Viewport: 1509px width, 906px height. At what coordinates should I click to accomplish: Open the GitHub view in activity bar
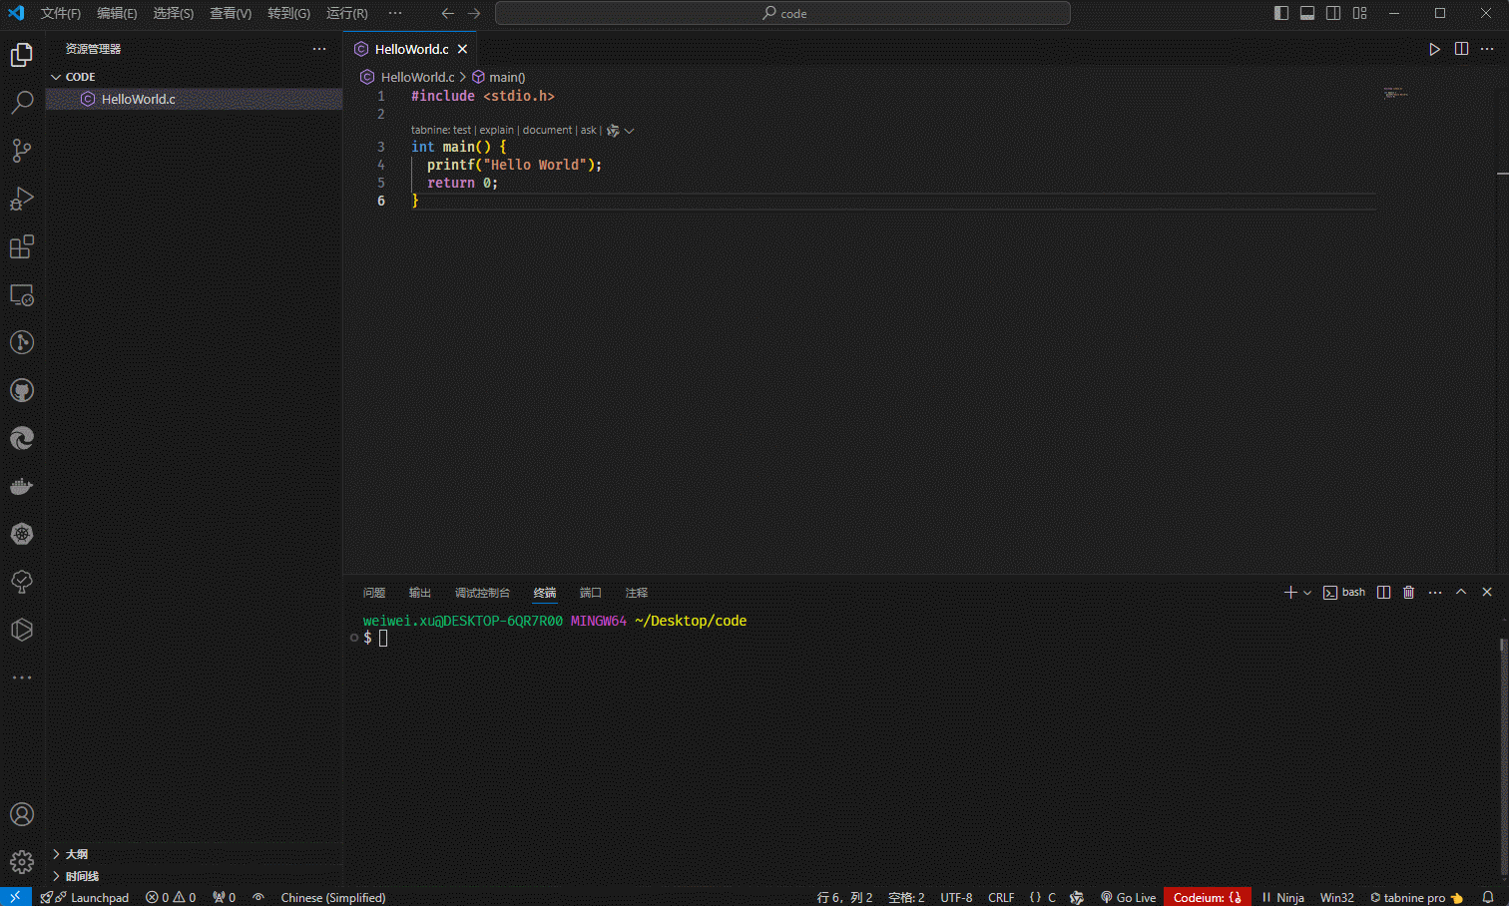coord(22,390)
